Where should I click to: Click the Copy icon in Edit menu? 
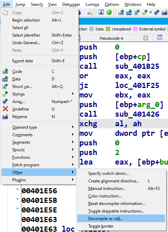(x=5, y=13)
